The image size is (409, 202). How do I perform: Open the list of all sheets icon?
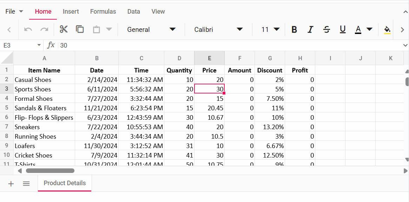26,183
